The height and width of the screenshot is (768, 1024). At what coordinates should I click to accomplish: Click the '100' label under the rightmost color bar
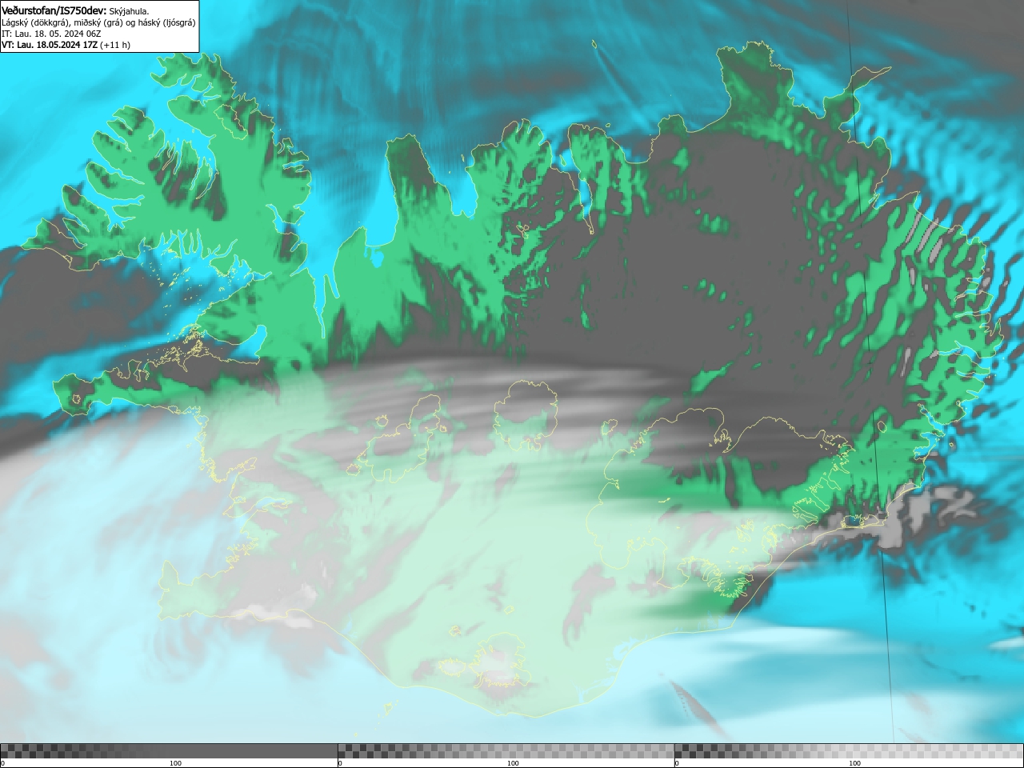854,763
